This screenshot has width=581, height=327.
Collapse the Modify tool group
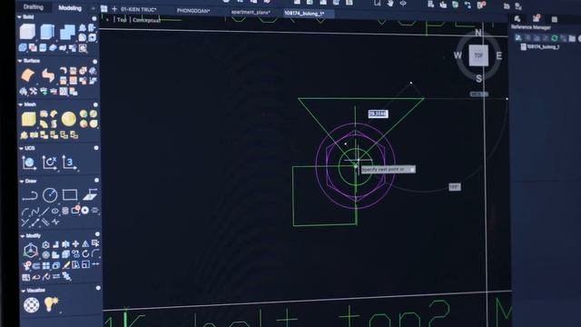pos(22,236)
